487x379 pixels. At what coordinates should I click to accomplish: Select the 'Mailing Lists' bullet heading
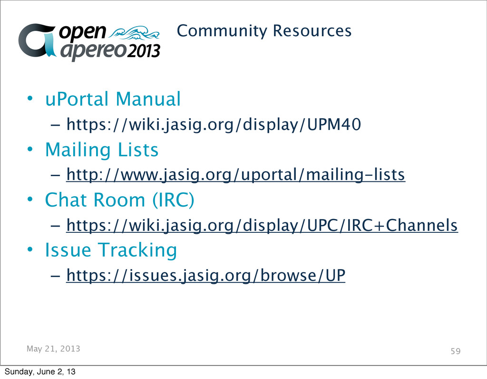102,150
